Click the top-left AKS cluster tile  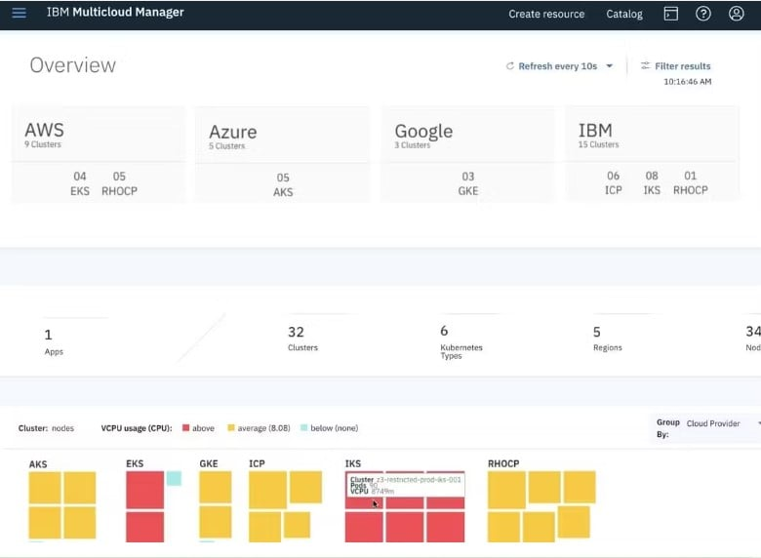coord(45,488)
